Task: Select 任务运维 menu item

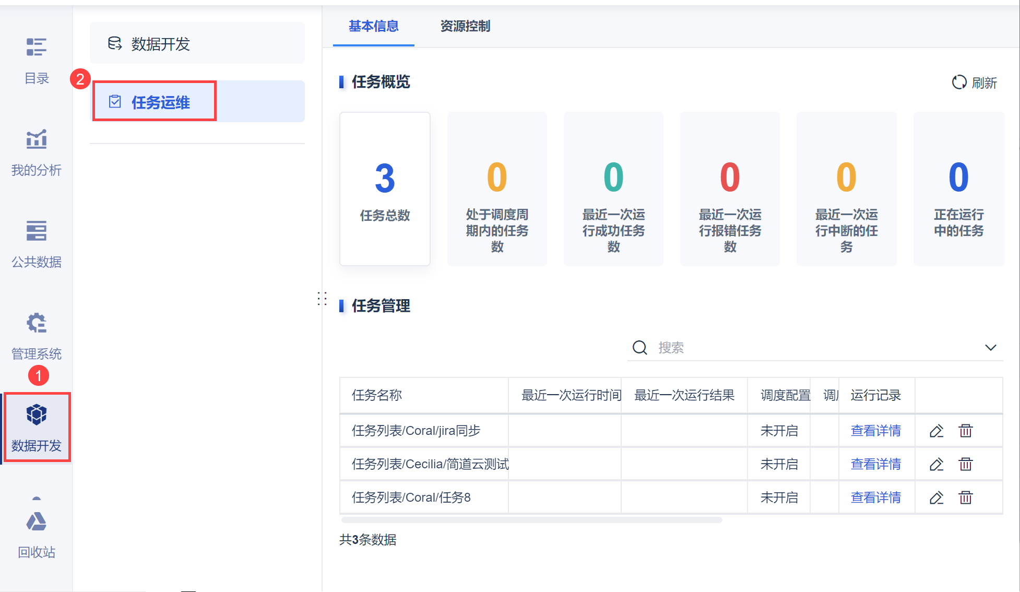Action: 160,102
